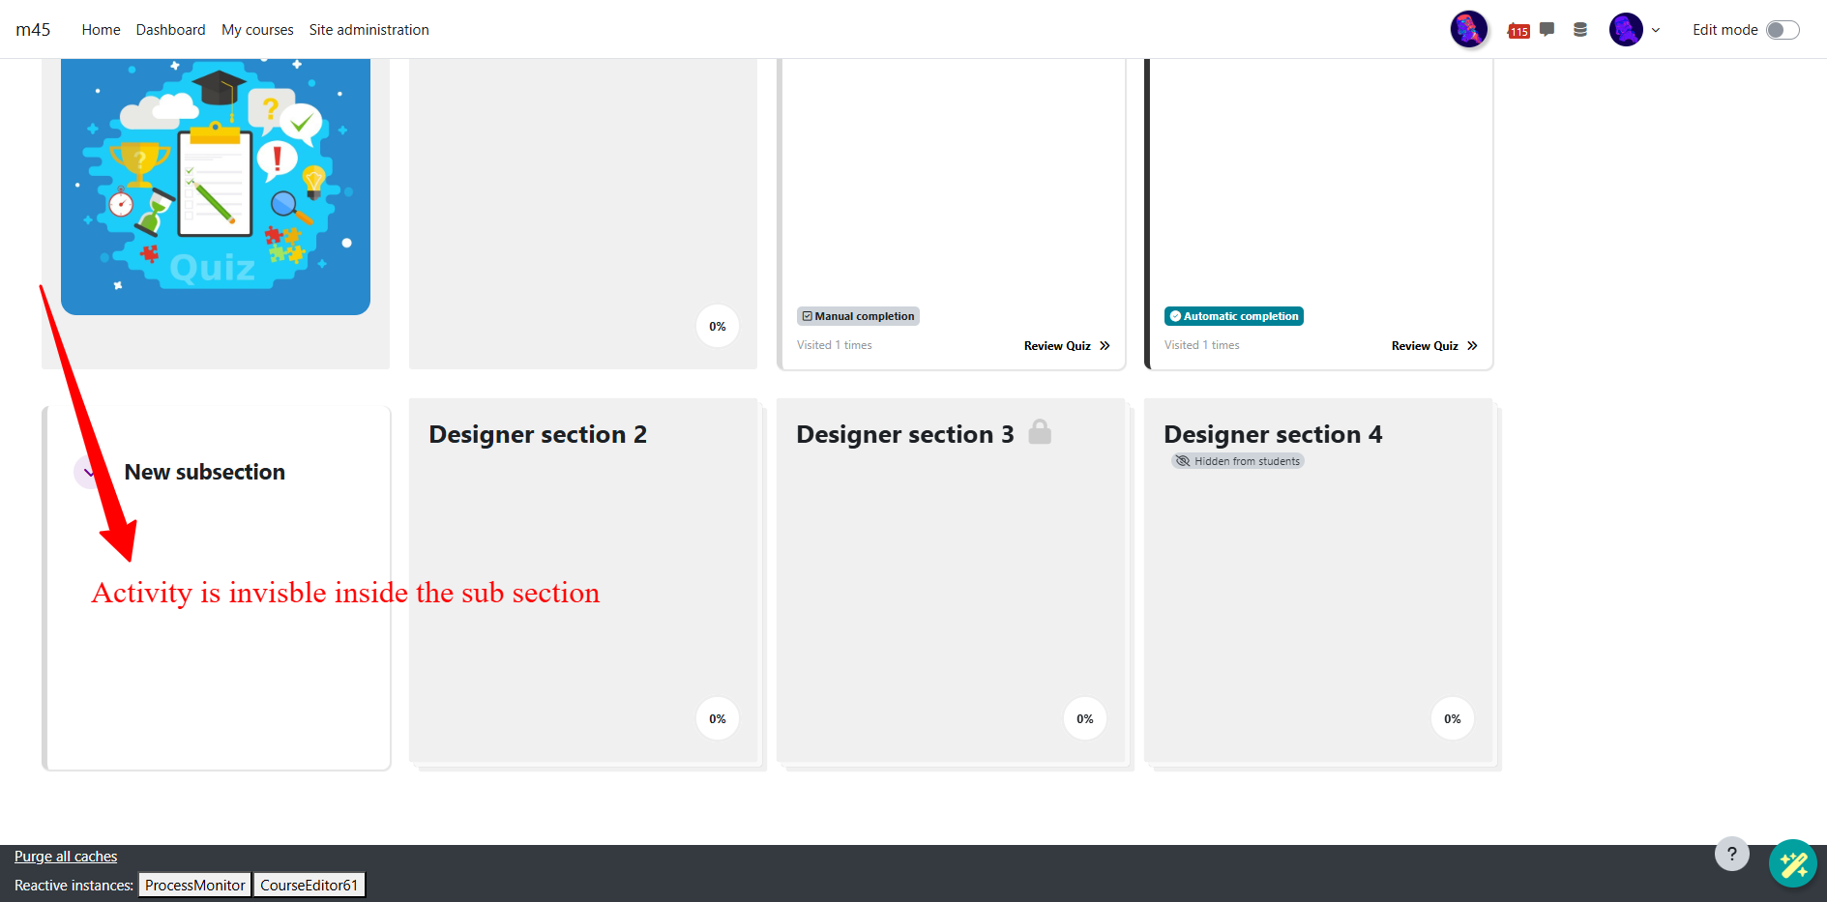The image size is (1827, 902).
Task: Open the help question mark button
Action: click(1731, 854)
